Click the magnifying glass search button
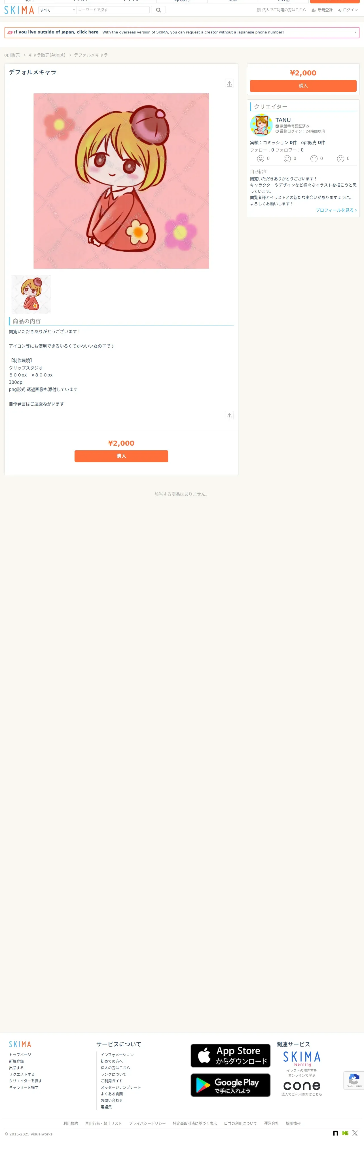This screenshot has height=1157, width=364. coord(158,10)
